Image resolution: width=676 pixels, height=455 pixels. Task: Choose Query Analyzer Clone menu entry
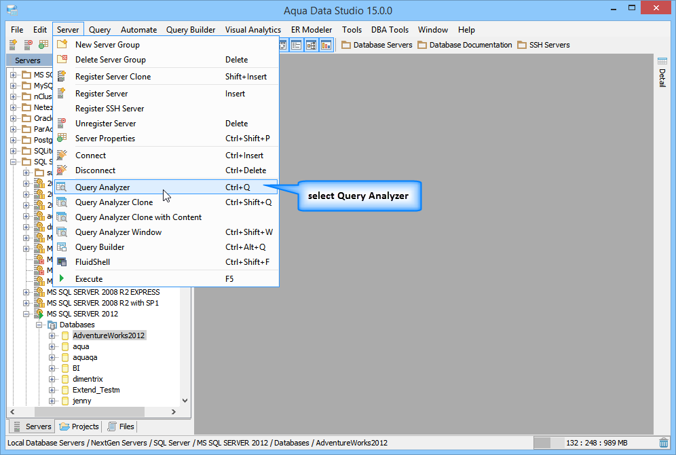[166, 202]
